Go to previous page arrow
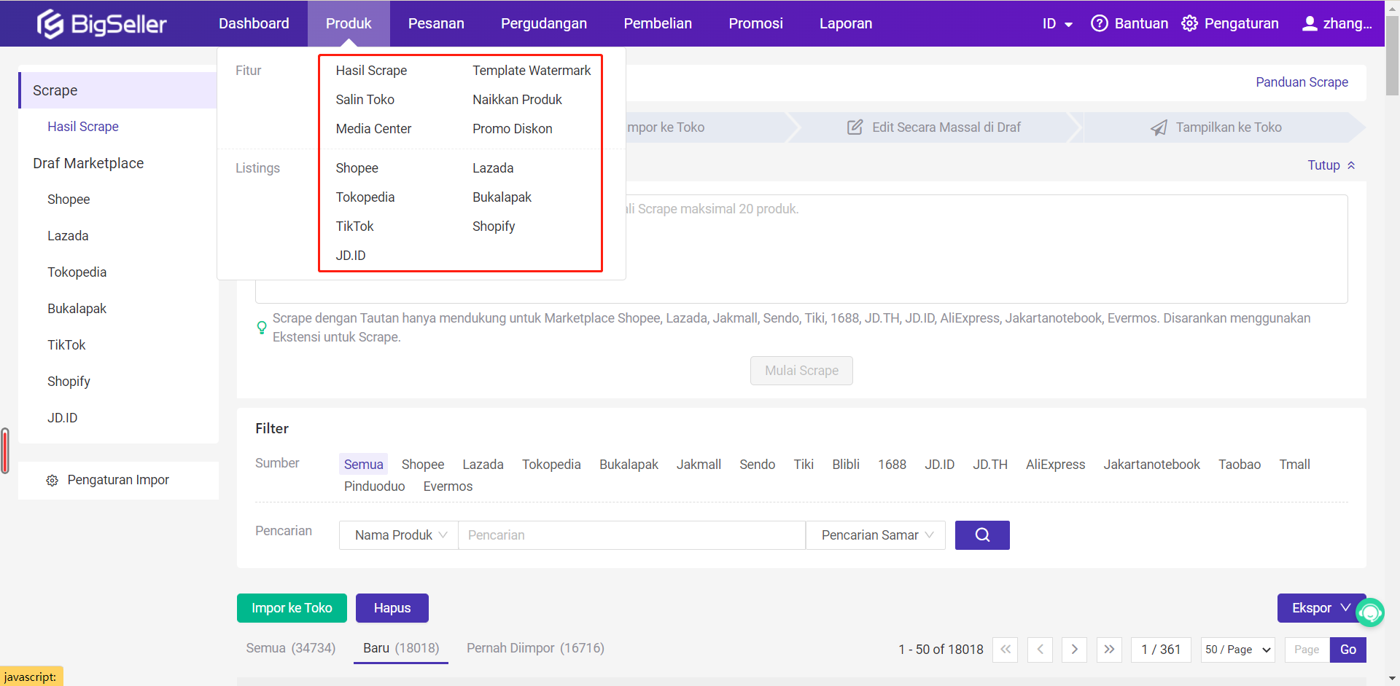 click(1040, 650)
